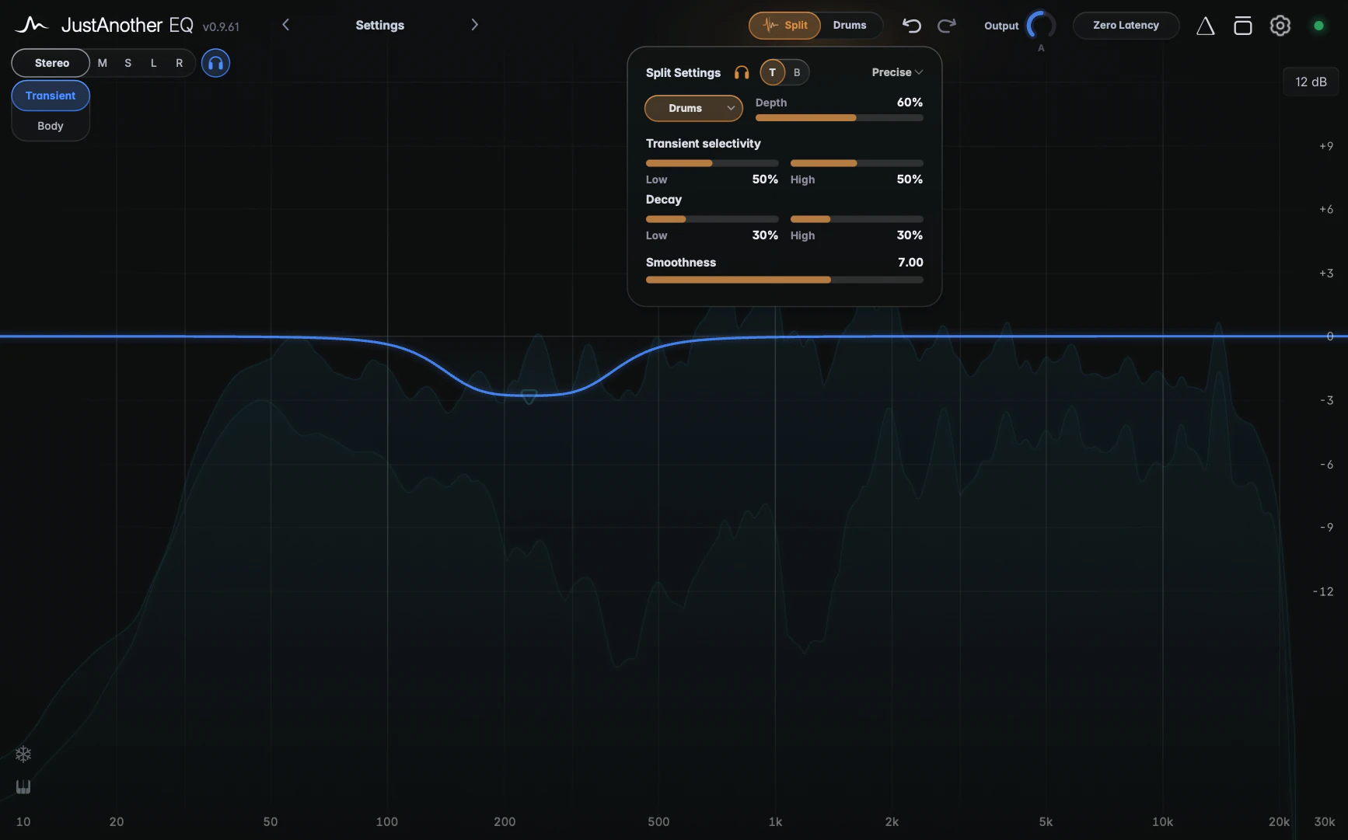Open the 12 dB range selector
This screenshot has height=840, width=1348.
pyautogui.click(x=1311, y=82)
